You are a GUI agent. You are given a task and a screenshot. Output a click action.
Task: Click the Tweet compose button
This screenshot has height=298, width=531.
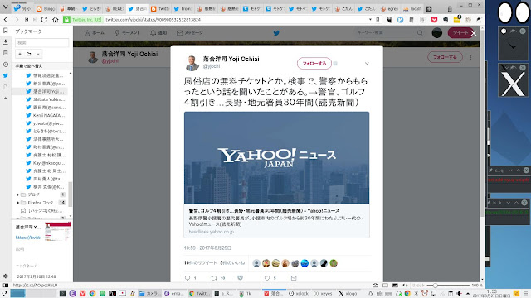tap(460, 33)
